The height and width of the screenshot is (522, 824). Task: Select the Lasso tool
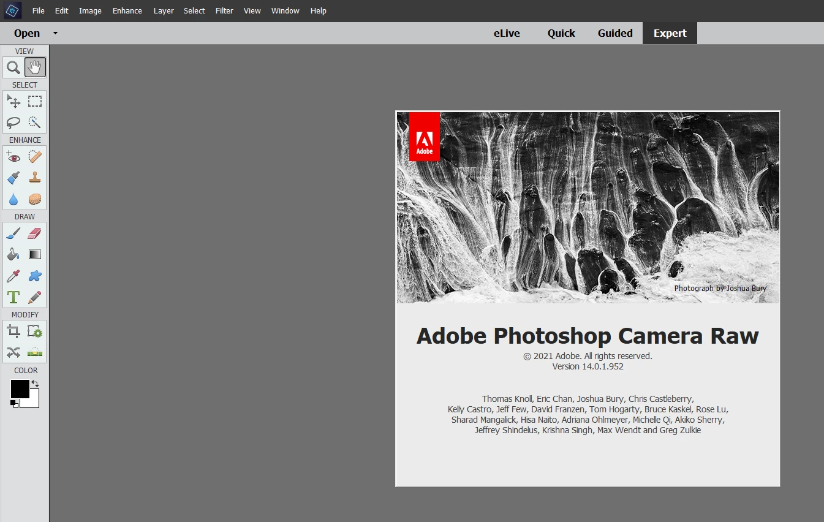pyautogui.click(x=13, y=123)
